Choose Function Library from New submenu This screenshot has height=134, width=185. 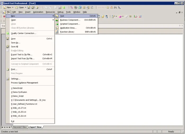[76, 32]
